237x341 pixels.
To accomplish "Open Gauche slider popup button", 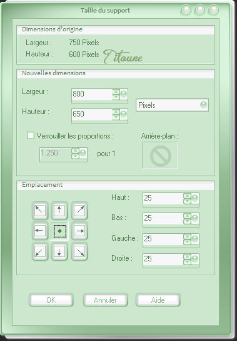I will (194, 239).
